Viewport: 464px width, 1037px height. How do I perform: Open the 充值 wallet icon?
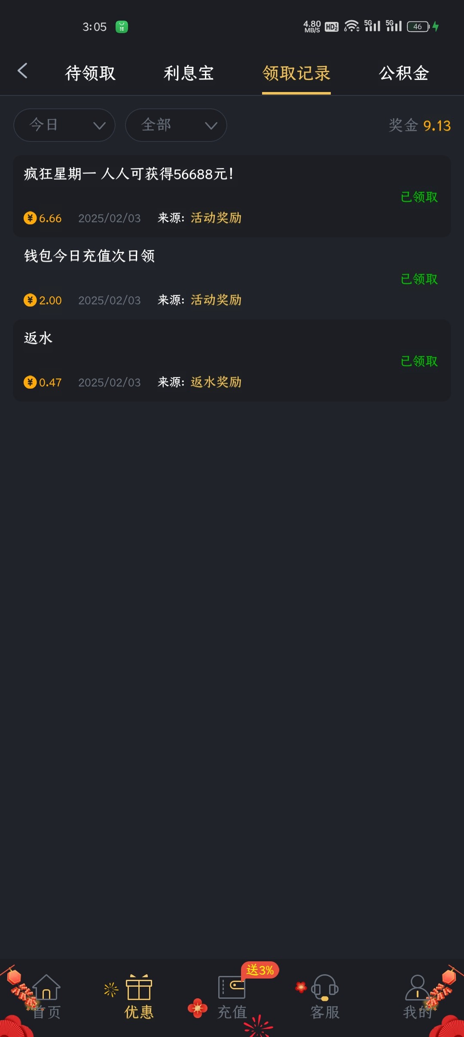coord(232,988)
